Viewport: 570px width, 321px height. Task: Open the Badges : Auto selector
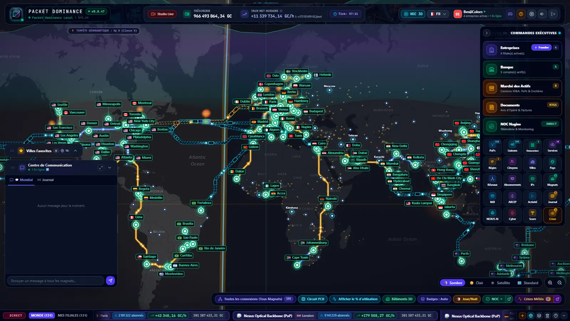click(x=434, y=299)
